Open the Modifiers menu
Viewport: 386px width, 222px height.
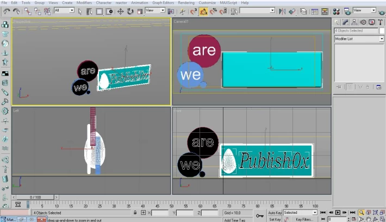point(84,3)
